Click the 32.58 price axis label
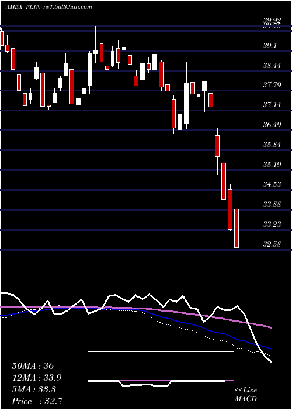The height and width of the screenshot is (410, 292). [x=272, y=244]
